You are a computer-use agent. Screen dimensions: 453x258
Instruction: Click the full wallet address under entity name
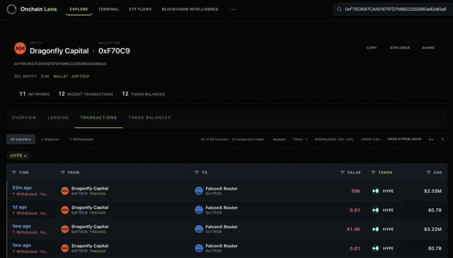pos(60,64)
